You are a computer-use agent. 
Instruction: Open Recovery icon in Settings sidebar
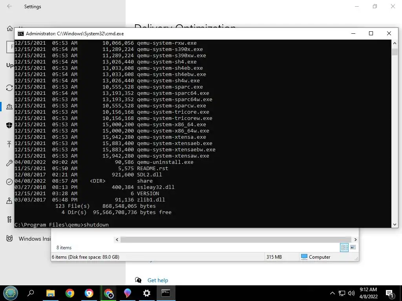click(x=9, y=201)
